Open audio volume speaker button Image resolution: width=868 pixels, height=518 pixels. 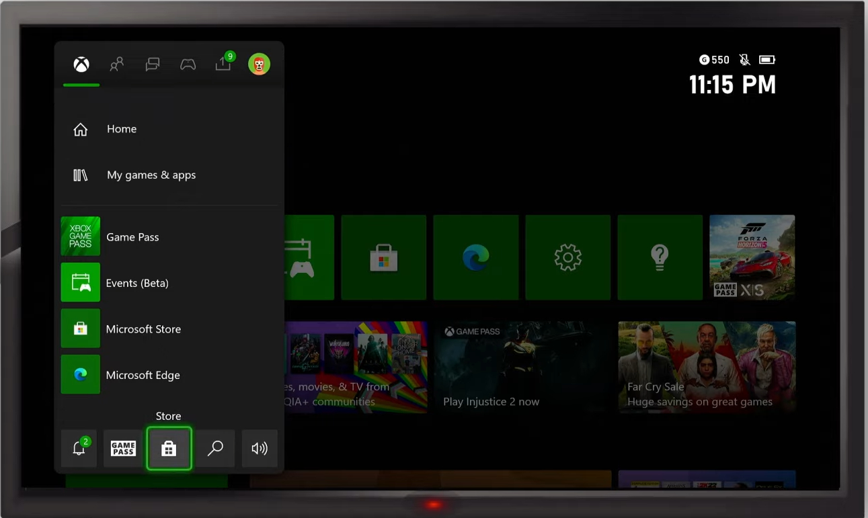coord(260,449)
